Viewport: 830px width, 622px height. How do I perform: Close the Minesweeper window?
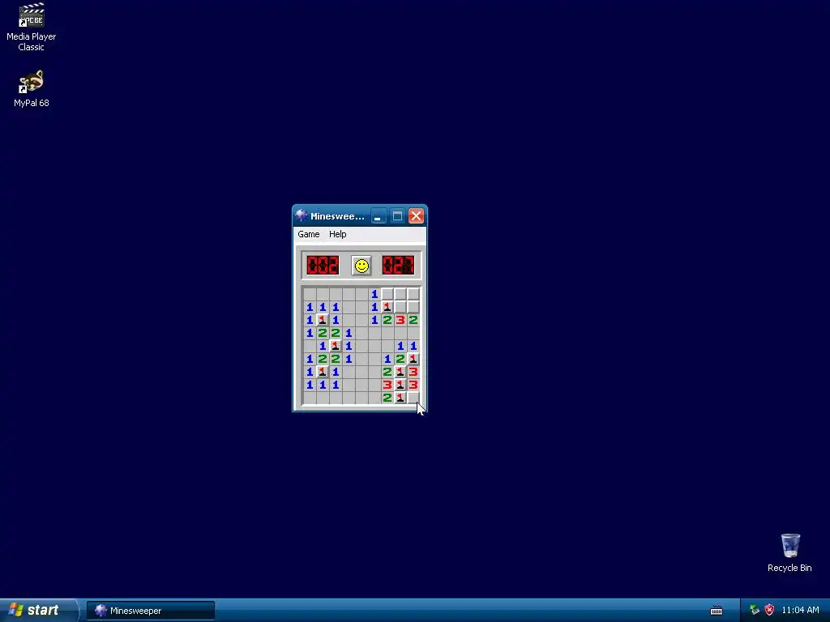[x=416, y=215]
